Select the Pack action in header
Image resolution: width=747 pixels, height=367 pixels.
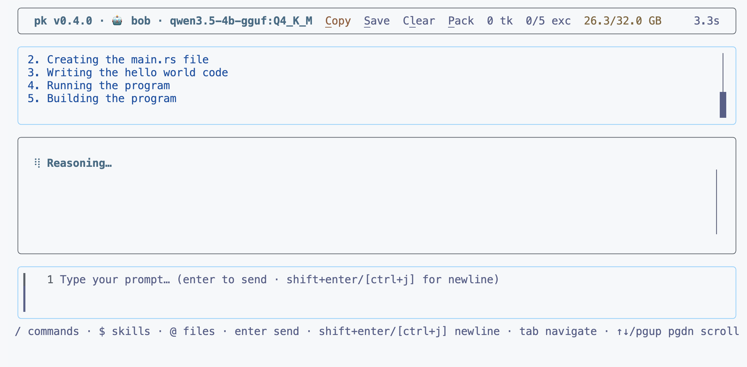(461, 21)
